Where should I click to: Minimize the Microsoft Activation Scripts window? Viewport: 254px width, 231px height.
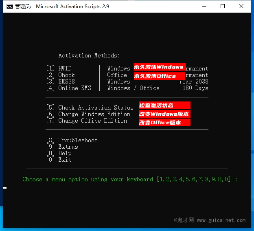[x=204, y=7]
